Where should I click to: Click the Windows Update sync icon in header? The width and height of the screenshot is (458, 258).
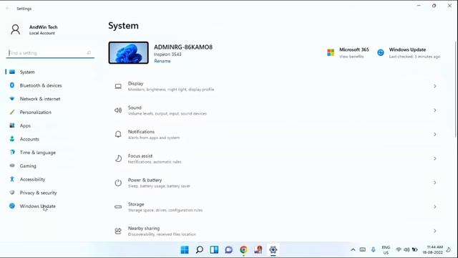pos(381,52)
